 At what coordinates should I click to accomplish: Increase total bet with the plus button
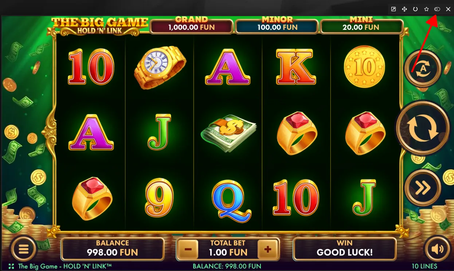268,250
